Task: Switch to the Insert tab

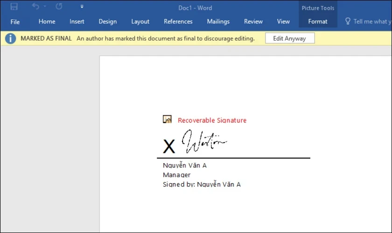Action: coord(77,21)
